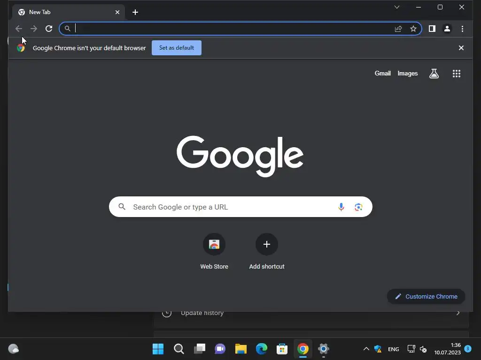
Task: Click Set as default button
Action: point(177,48)
